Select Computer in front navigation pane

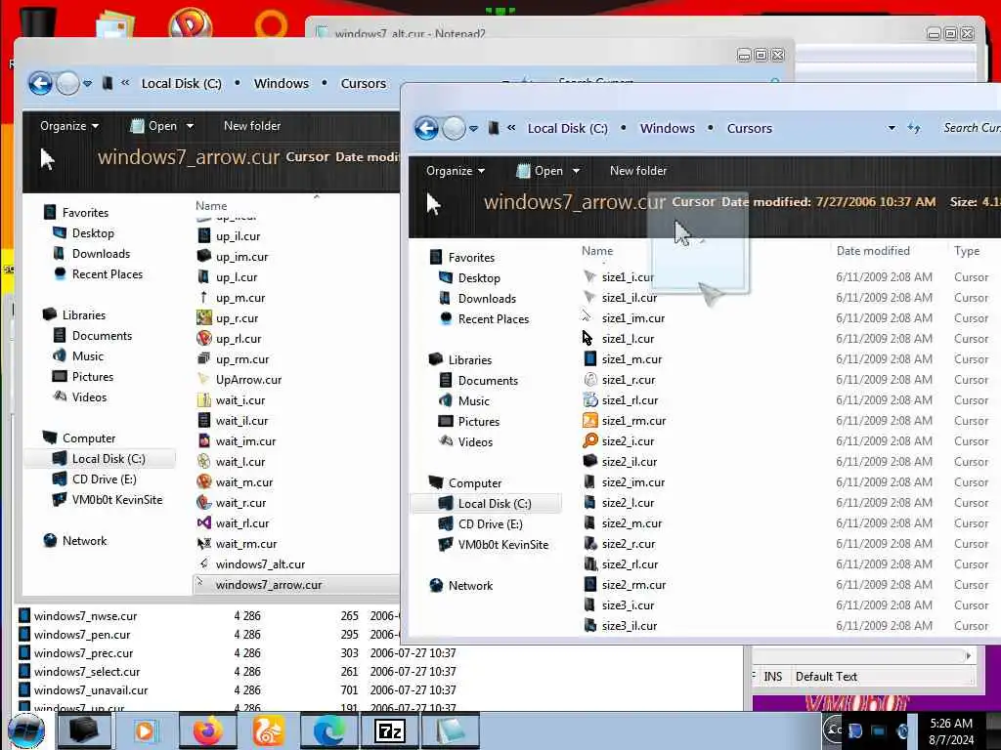point(465,483)
